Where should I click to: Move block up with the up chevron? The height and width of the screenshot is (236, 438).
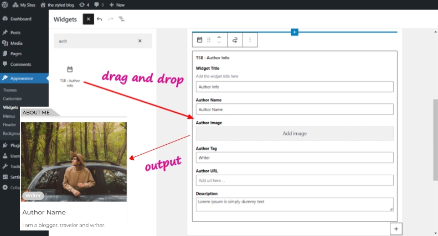(219, 37)
